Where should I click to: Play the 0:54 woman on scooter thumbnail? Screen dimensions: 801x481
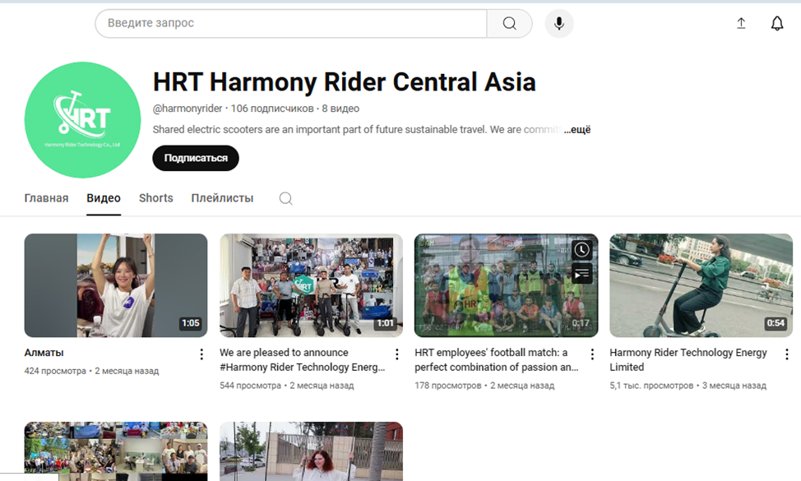point(701,285)
